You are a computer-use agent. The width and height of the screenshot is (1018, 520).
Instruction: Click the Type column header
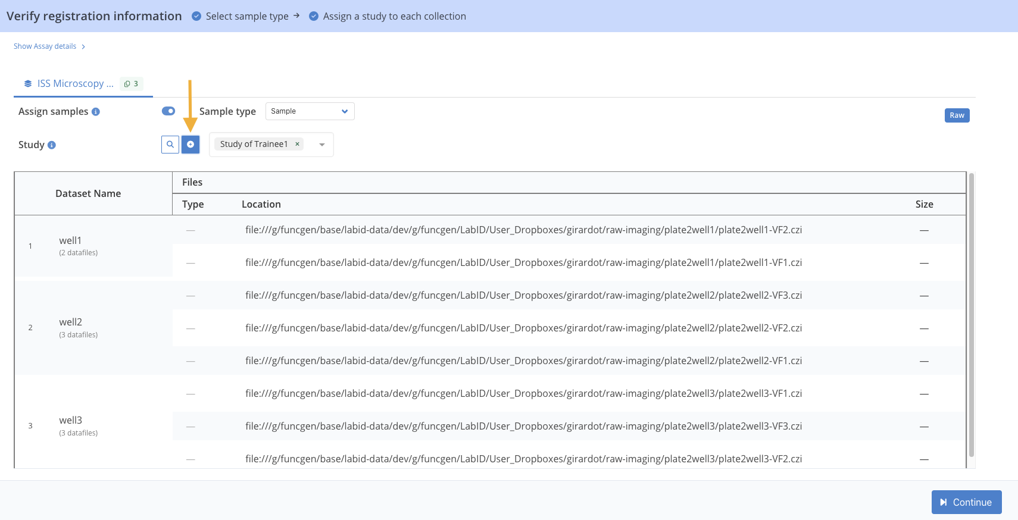pyautogui.click(x=193, y=204)
